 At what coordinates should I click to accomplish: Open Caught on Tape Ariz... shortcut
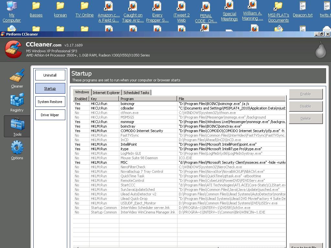point(133,12)
